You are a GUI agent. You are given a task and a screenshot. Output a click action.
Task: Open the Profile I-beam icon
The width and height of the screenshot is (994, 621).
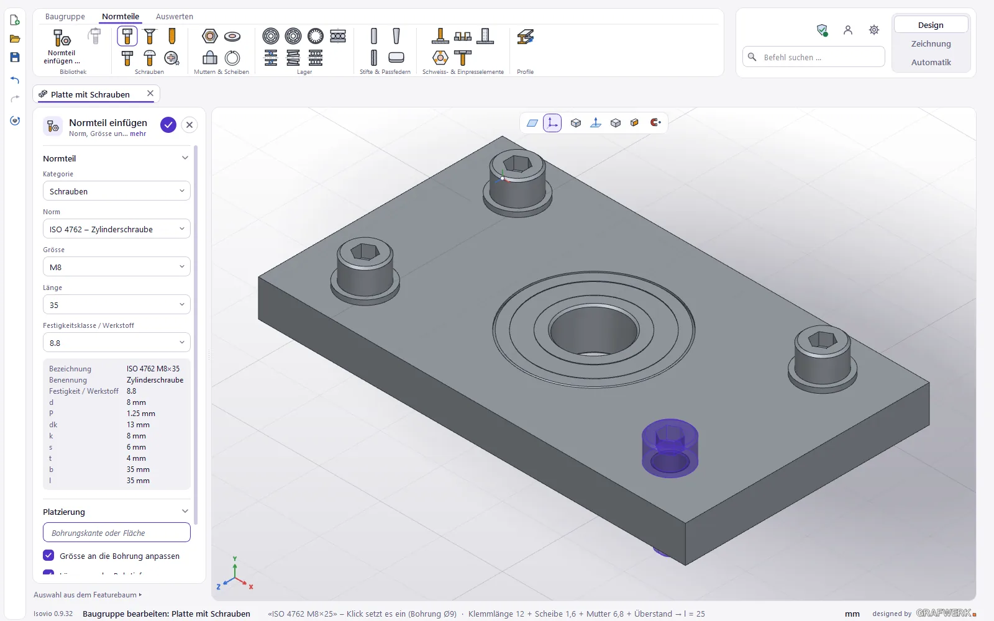tap(525, 37)
